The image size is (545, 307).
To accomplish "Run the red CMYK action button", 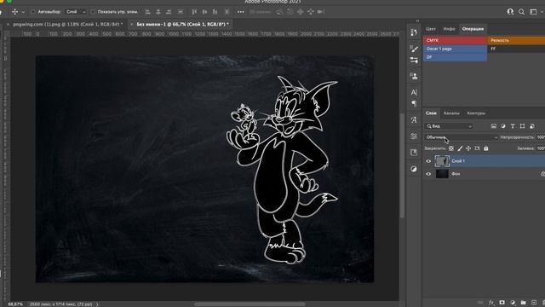I will tap(455, 40).
